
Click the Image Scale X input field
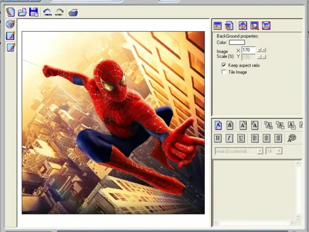pos(248,50)
